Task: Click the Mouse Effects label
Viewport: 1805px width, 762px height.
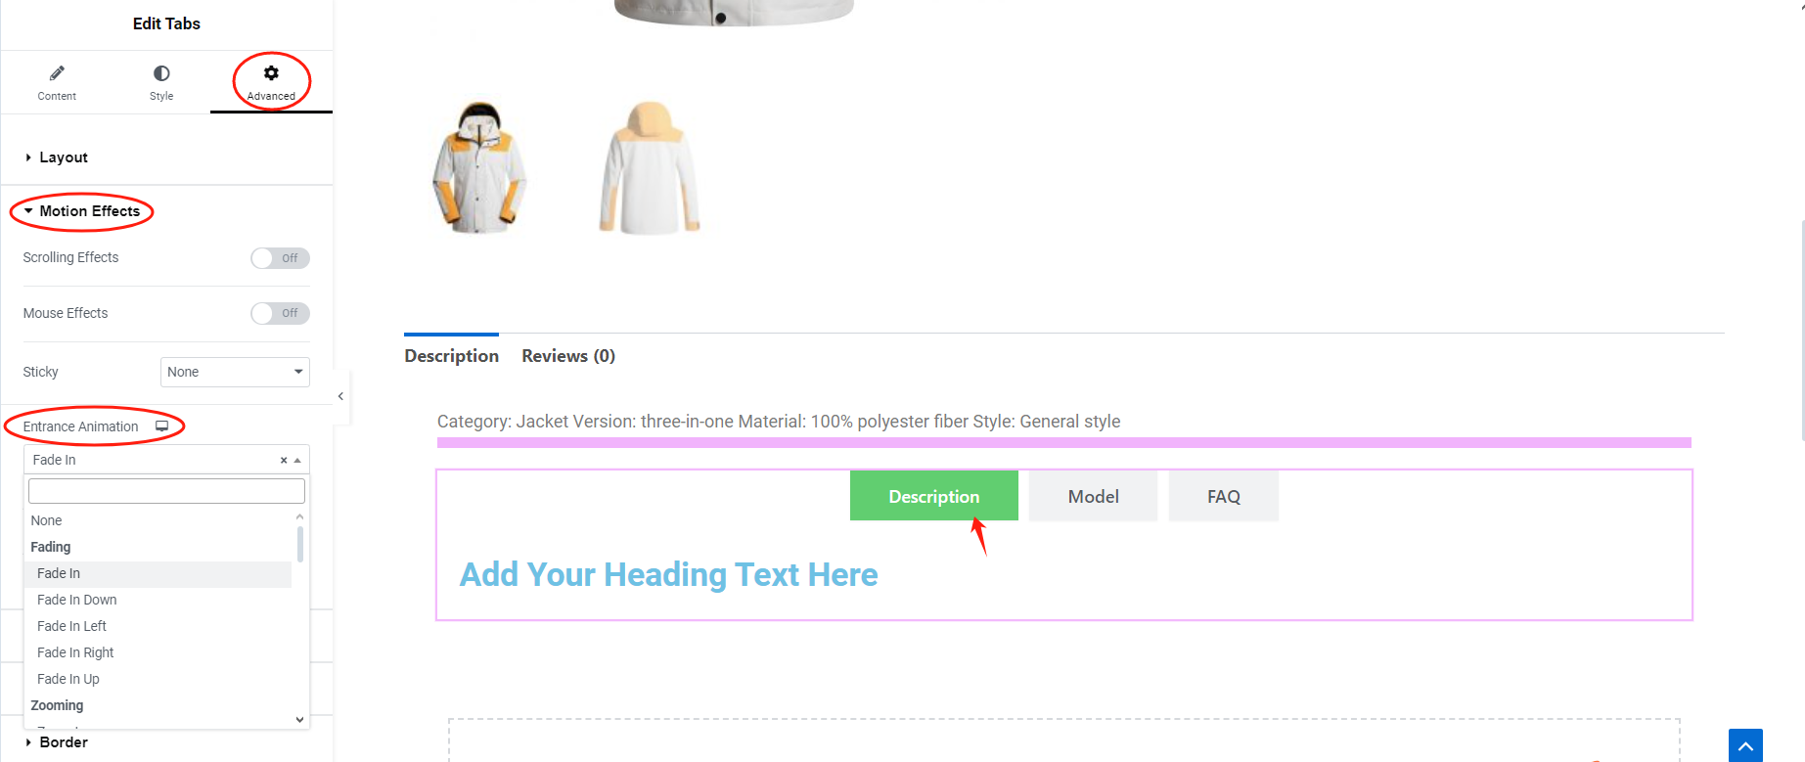Action: (66, 313)
